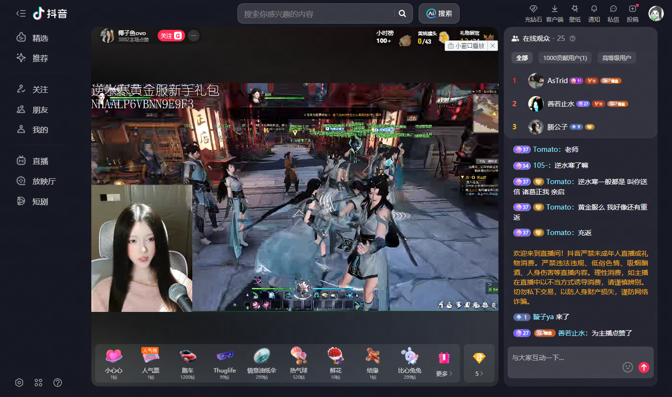Click the magnifier search icon
The width and height of the screenshot is (672, 397).
pos(403,14)
